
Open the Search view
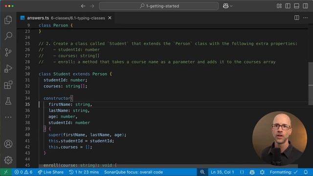click(x=8, y=36)
